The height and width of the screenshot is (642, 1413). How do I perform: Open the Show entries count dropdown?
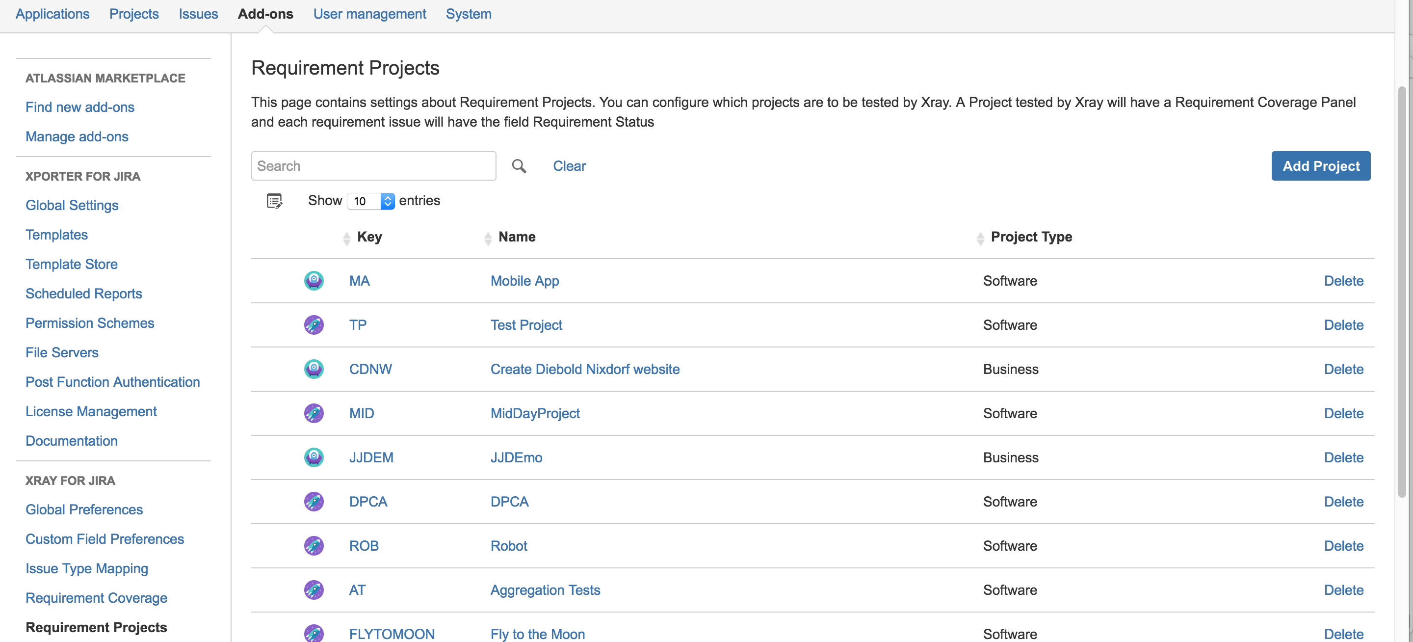tap(371, 201)
